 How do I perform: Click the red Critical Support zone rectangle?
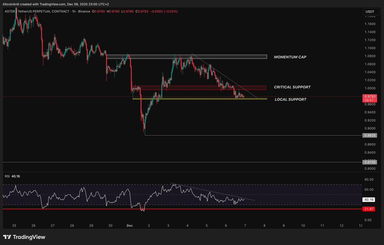click(199, 88)
